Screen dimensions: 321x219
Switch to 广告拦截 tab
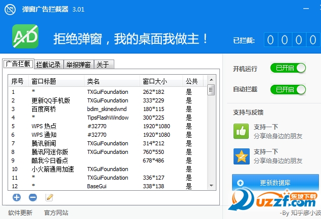18,64
